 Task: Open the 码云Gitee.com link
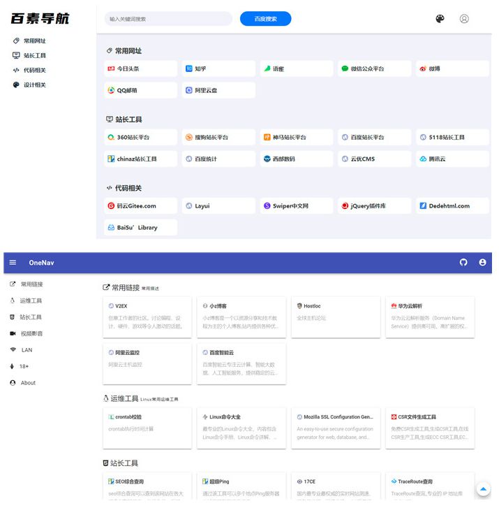[x=140, y=206]
